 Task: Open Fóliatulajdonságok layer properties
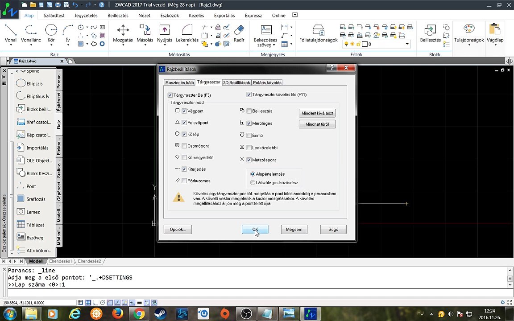tap(318, 34)
